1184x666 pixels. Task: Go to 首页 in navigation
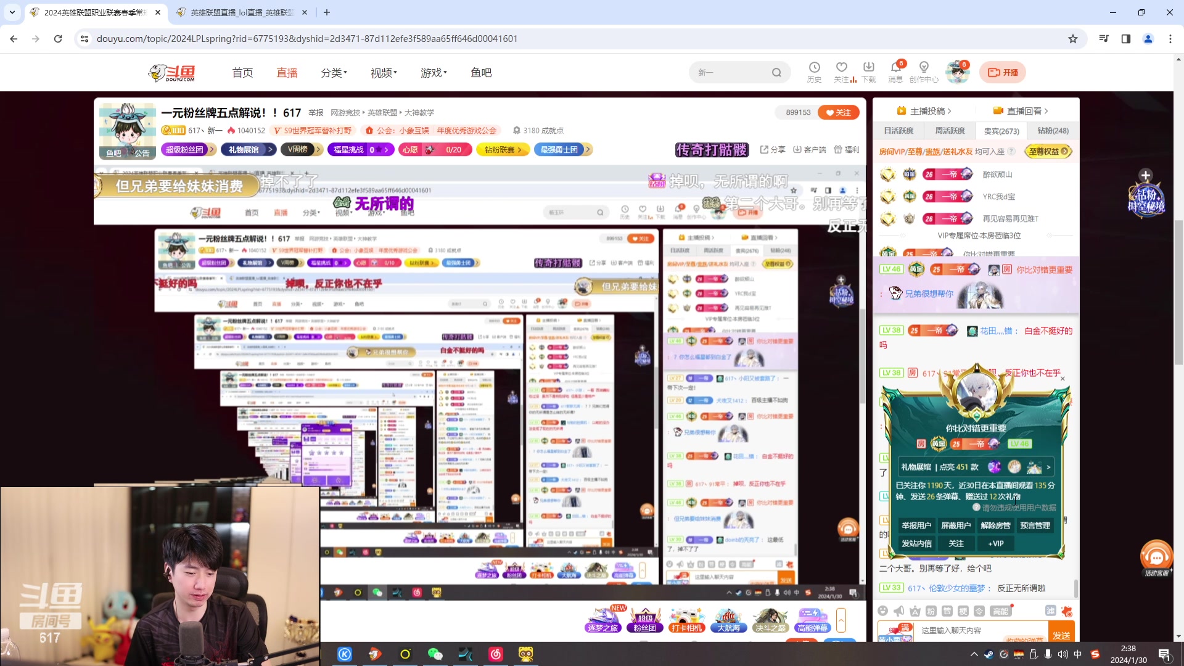pyautogui.click(x=242, y=73)
